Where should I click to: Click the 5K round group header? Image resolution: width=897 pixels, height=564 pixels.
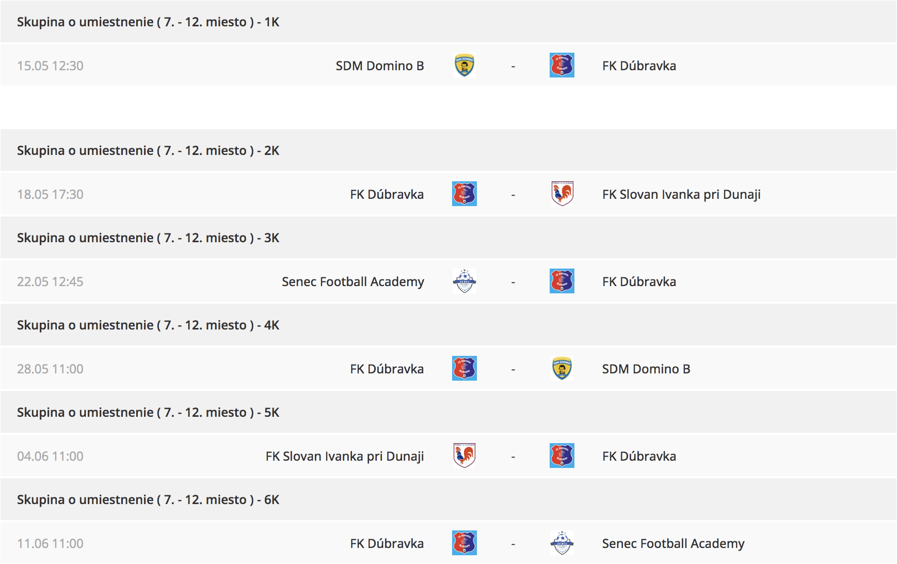coord(448,412)
